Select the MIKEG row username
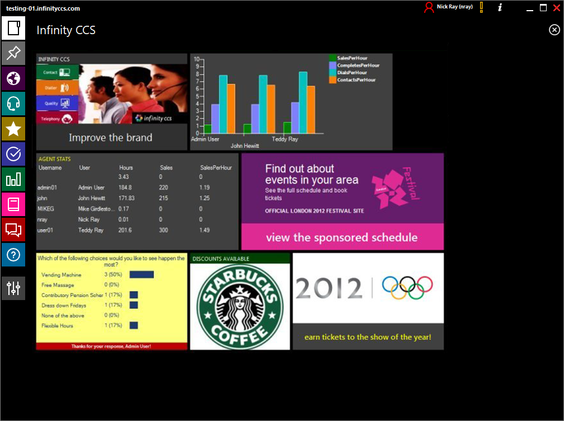 tap(46, 209)
